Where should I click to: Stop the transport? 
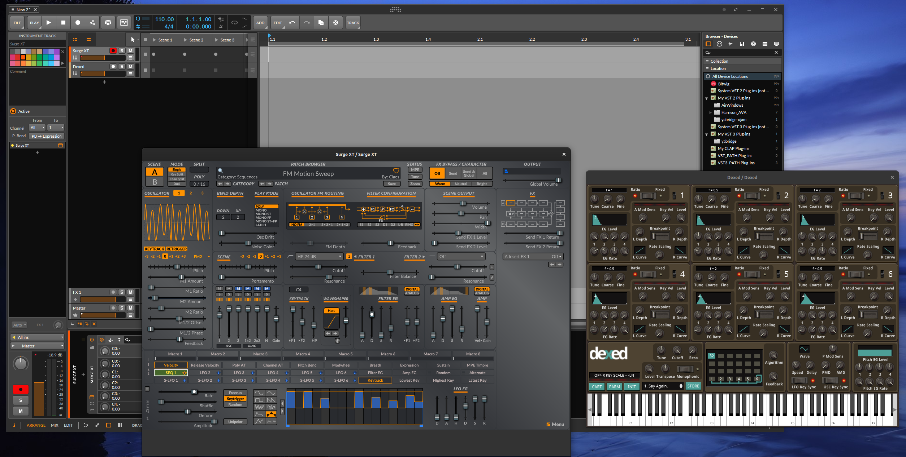[x=63, y=23]
